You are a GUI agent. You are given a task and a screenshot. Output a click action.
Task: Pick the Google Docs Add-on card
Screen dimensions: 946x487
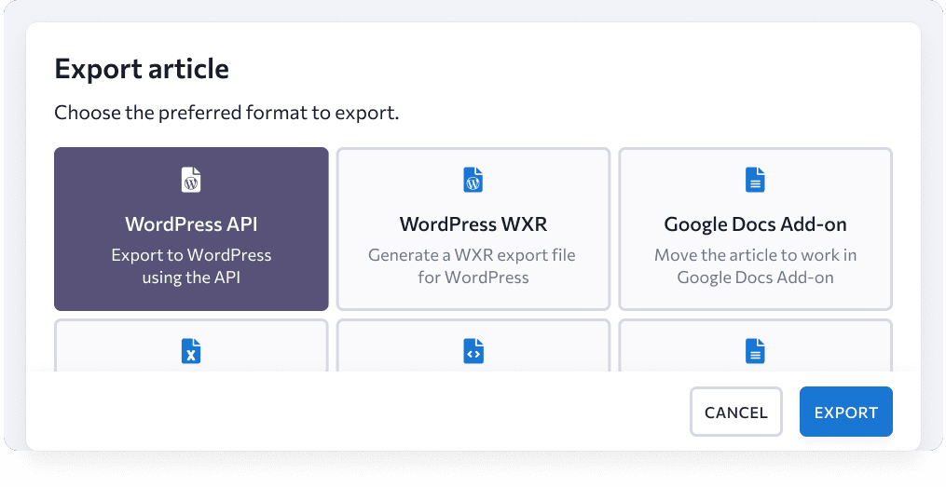755,229
